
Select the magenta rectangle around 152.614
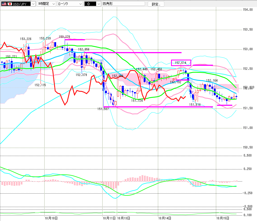coord(181,63)
